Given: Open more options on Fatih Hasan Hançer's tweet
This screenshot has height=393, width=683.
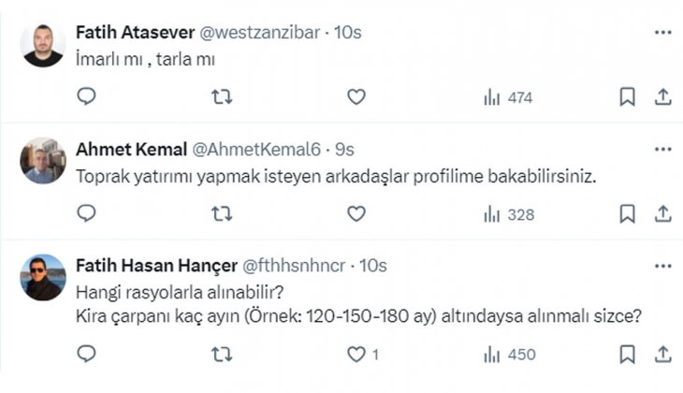Looking at the screenshot, I should coord(662,266).
